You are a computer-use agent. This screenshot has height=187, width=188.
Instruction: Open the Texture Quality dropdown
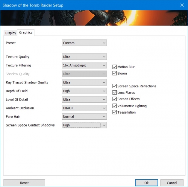tap(84, 57)
